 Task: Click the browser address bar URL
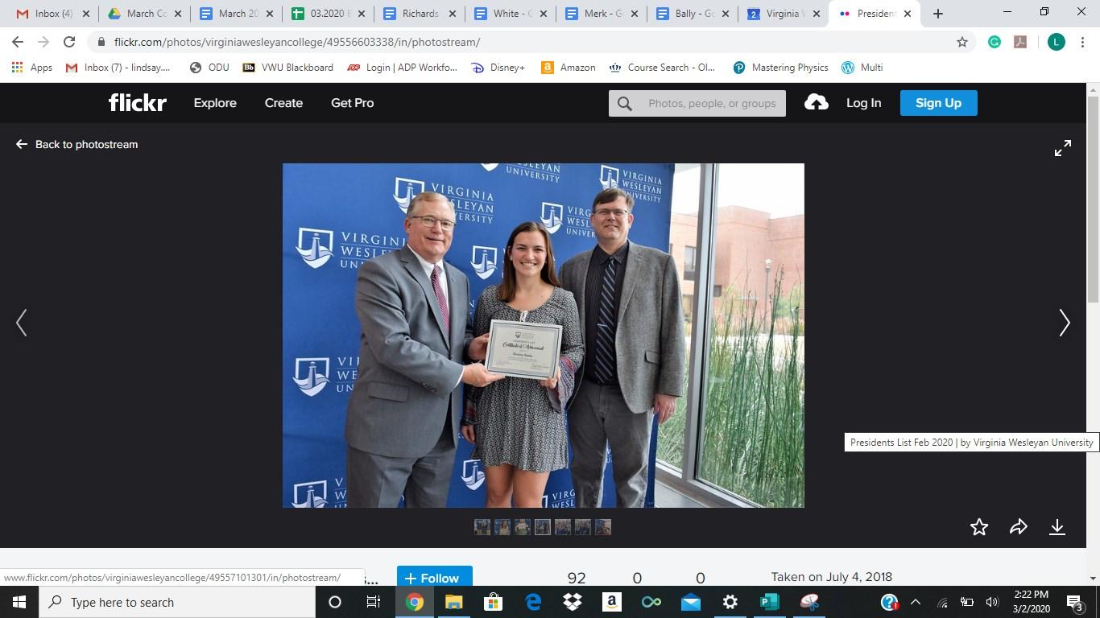[x=297, y=42]
